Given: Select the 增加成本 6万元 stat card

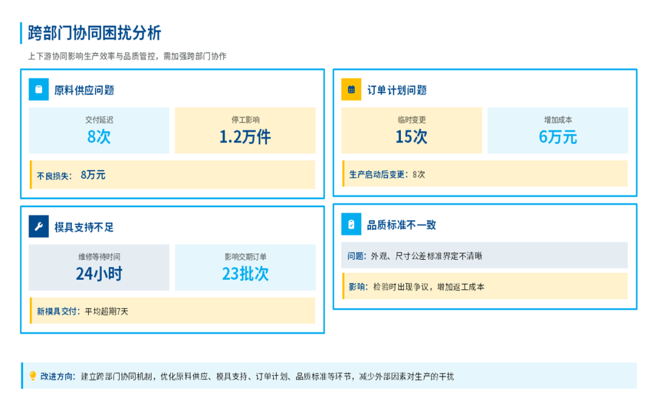Looking at the screenshot, I should coord(557,130).
